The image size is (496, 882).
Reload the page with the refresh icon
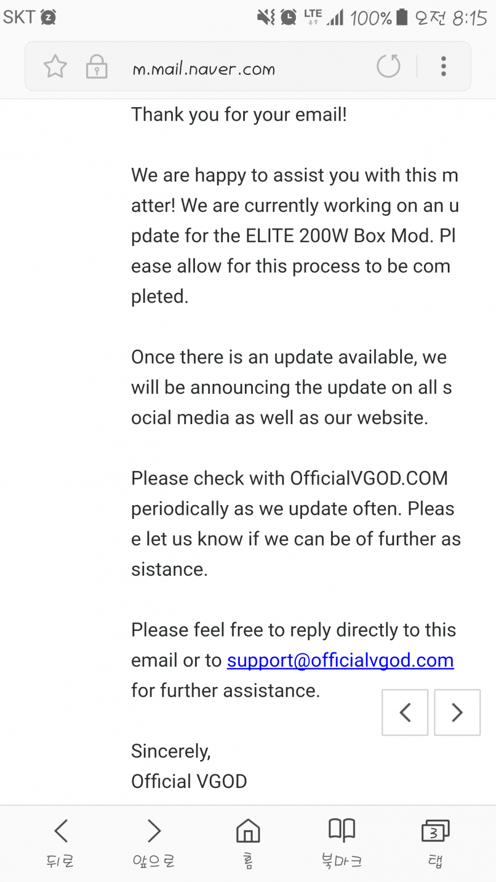pyautogui.click(x=388, y=66)
